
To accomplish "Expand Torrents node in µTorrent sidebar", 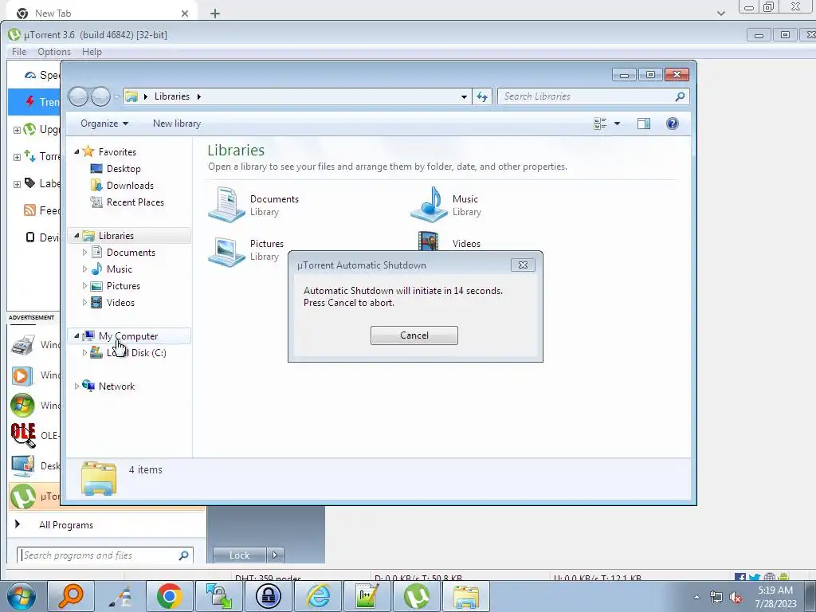I will (x=17, y=157).
